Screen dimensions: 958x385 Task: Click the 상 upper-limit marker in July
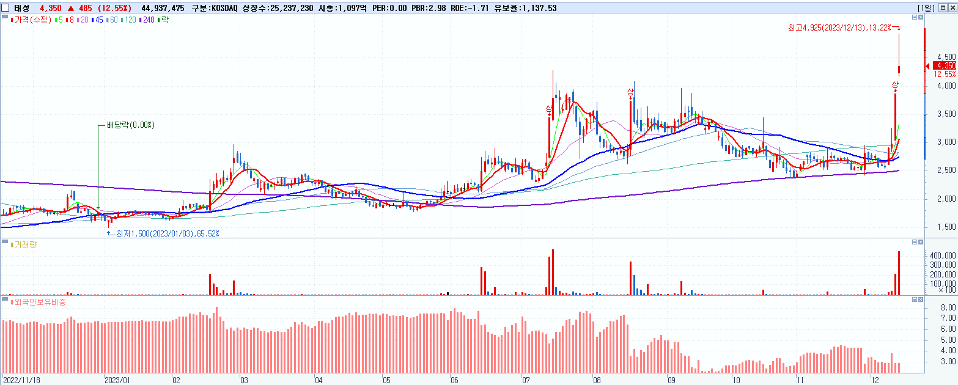tap(548, 110)
